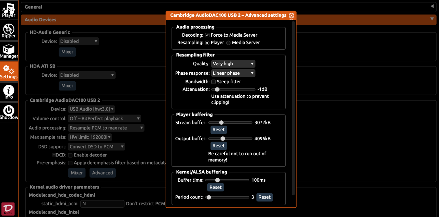
Task: Select the Settings gear icon in sidebar
Action: click(x=9, y=71)
